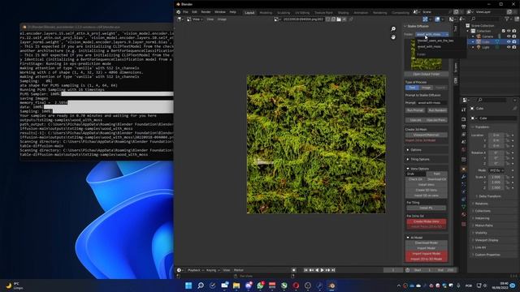Click the Blender icon in the taskbar
Image resolution: width=520 pixels, height=292 pixels.
[x=331, y=286]
